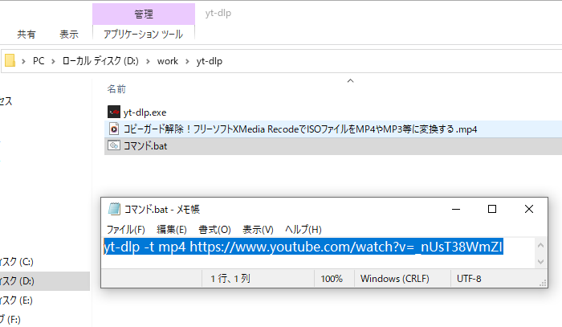Select コマンド.bat file name

click(145, 146)
